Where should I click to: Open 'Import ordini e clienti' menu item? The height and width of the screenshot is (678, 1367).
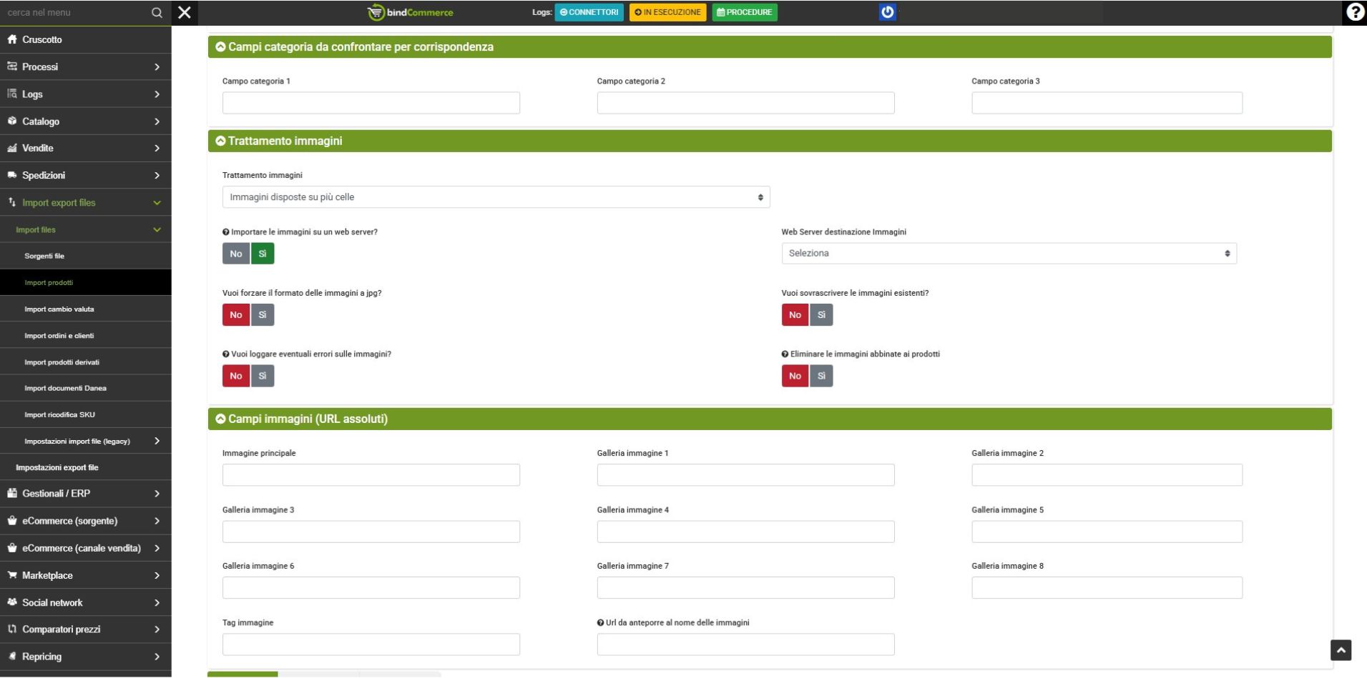coord(59,336)
